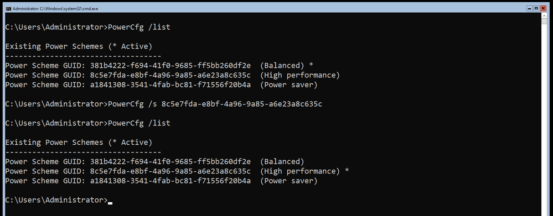The height and width of the screenshot is (216, 553).
Task: Click the last Power saver GUID line
Action: click(x=162, y=181)
